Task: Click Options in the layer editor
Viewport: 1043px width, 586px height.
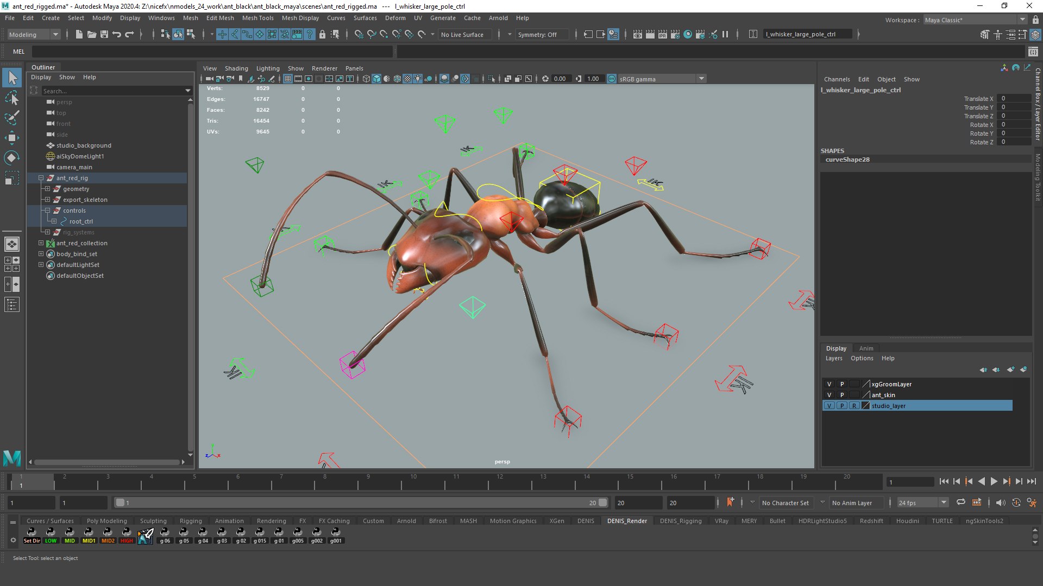Action: (x=862, y=358)
